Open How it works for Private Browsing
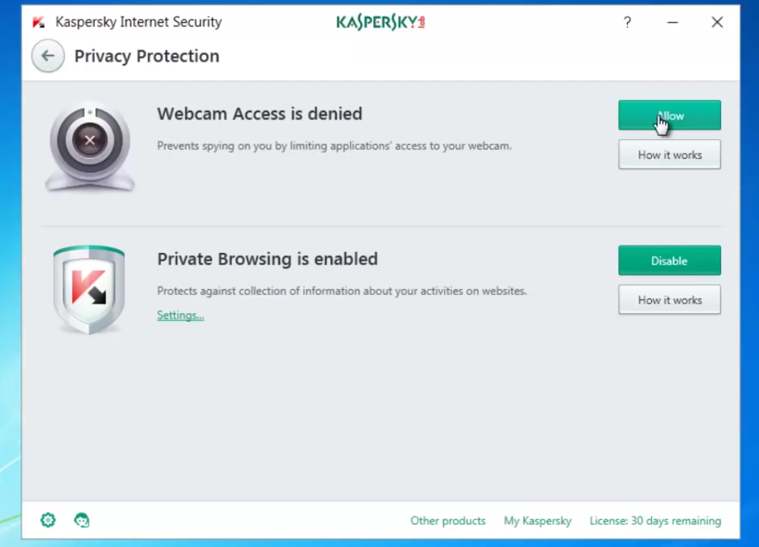This screenshot has height=547, width=759. pyautogui.click(x=669, y=300)
